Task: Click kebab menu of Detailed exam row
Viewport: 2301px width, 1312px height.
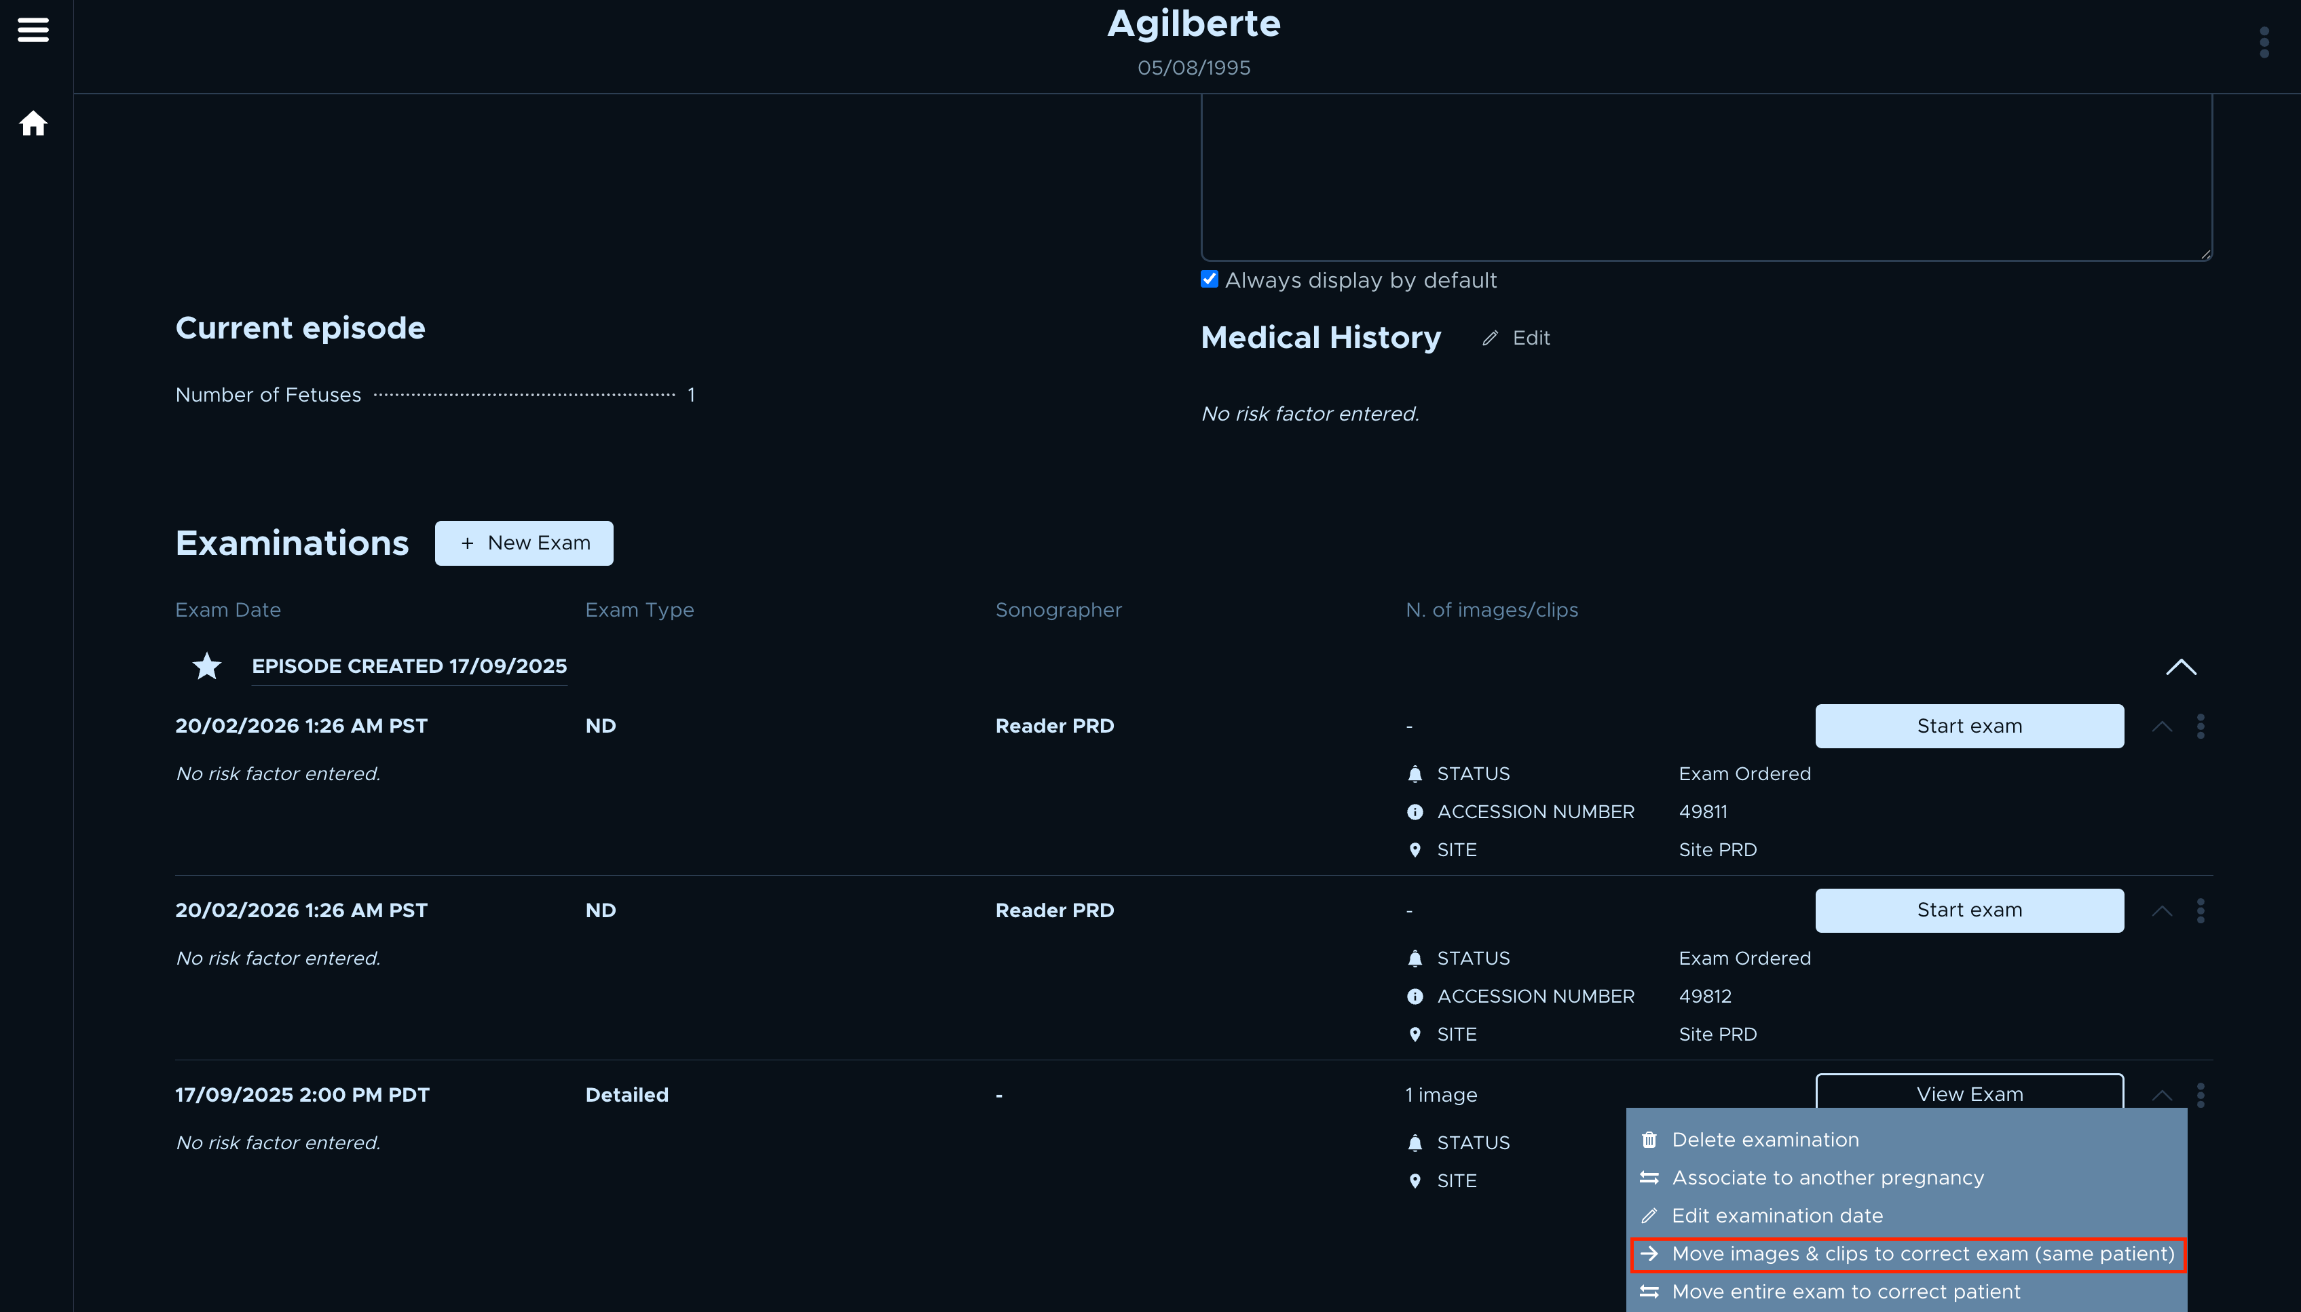Action: 2200,1095
